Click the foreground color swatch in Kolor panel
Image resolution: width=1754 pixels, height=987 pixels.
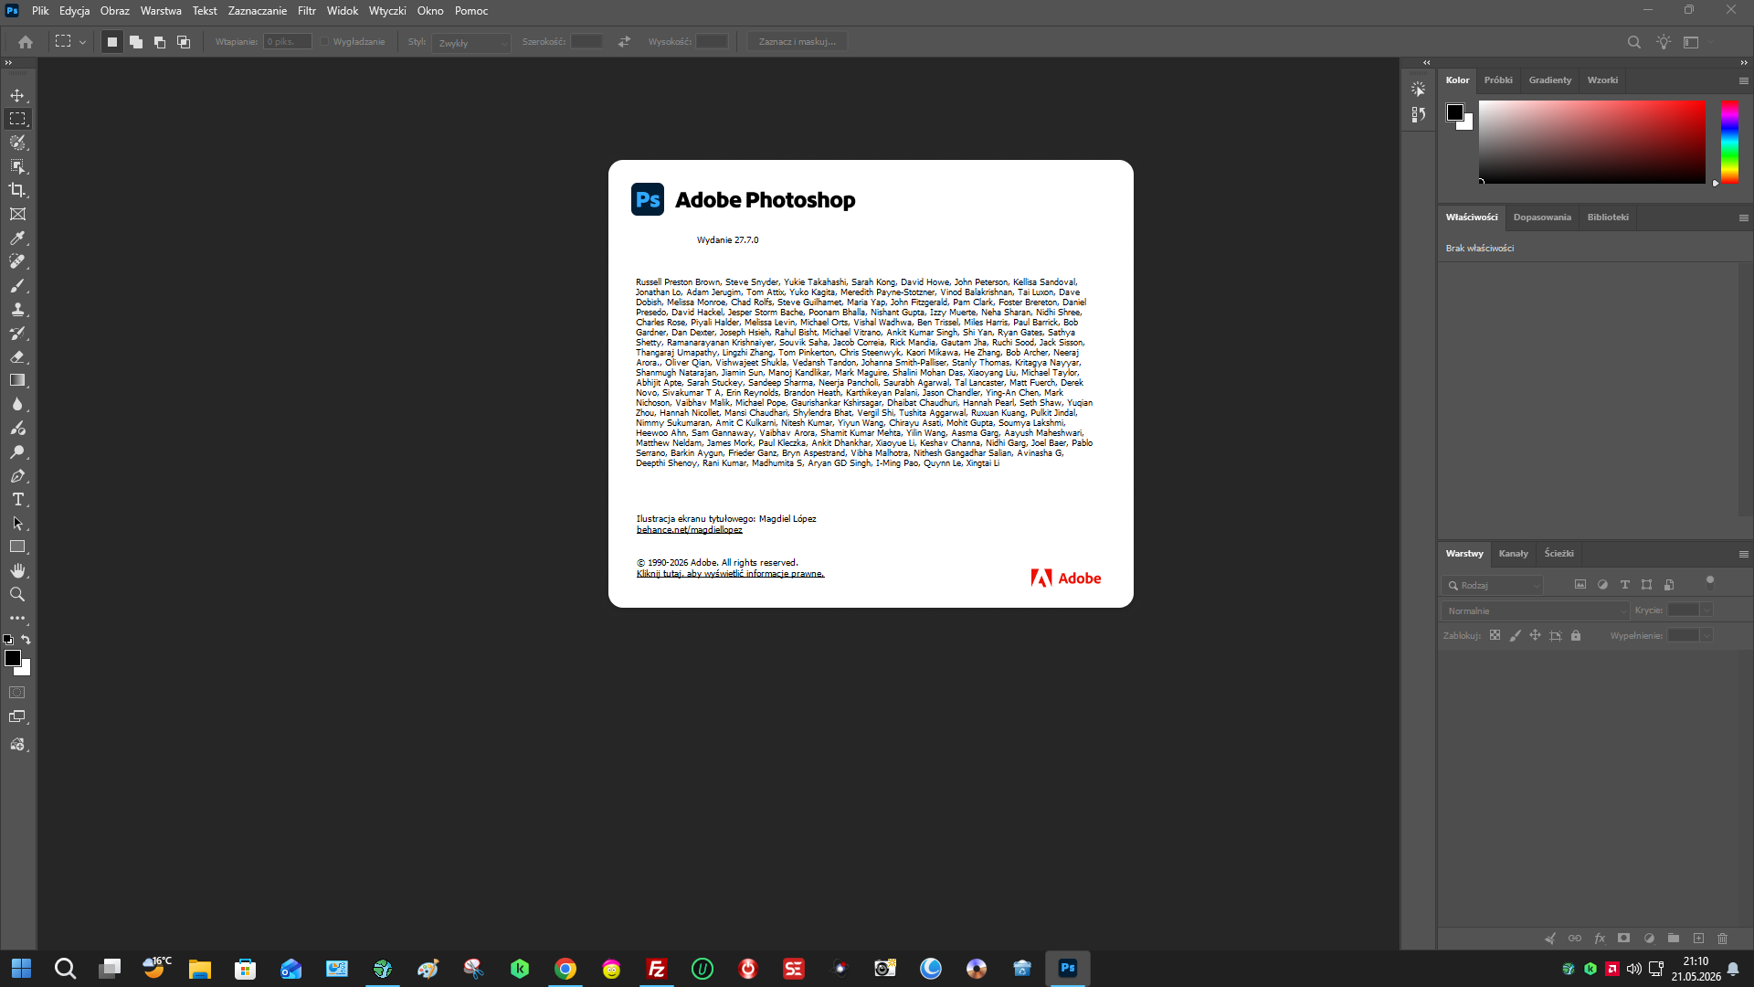tap(1455, 112)
